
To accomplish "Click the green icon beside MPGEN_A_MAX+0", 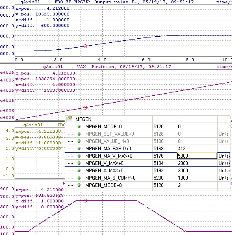I will coord(79,171).
